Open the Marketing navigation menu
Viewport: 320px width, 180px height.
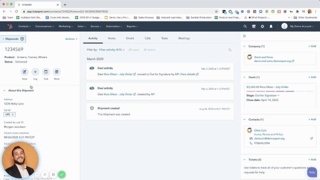click(x=65, y=26)
